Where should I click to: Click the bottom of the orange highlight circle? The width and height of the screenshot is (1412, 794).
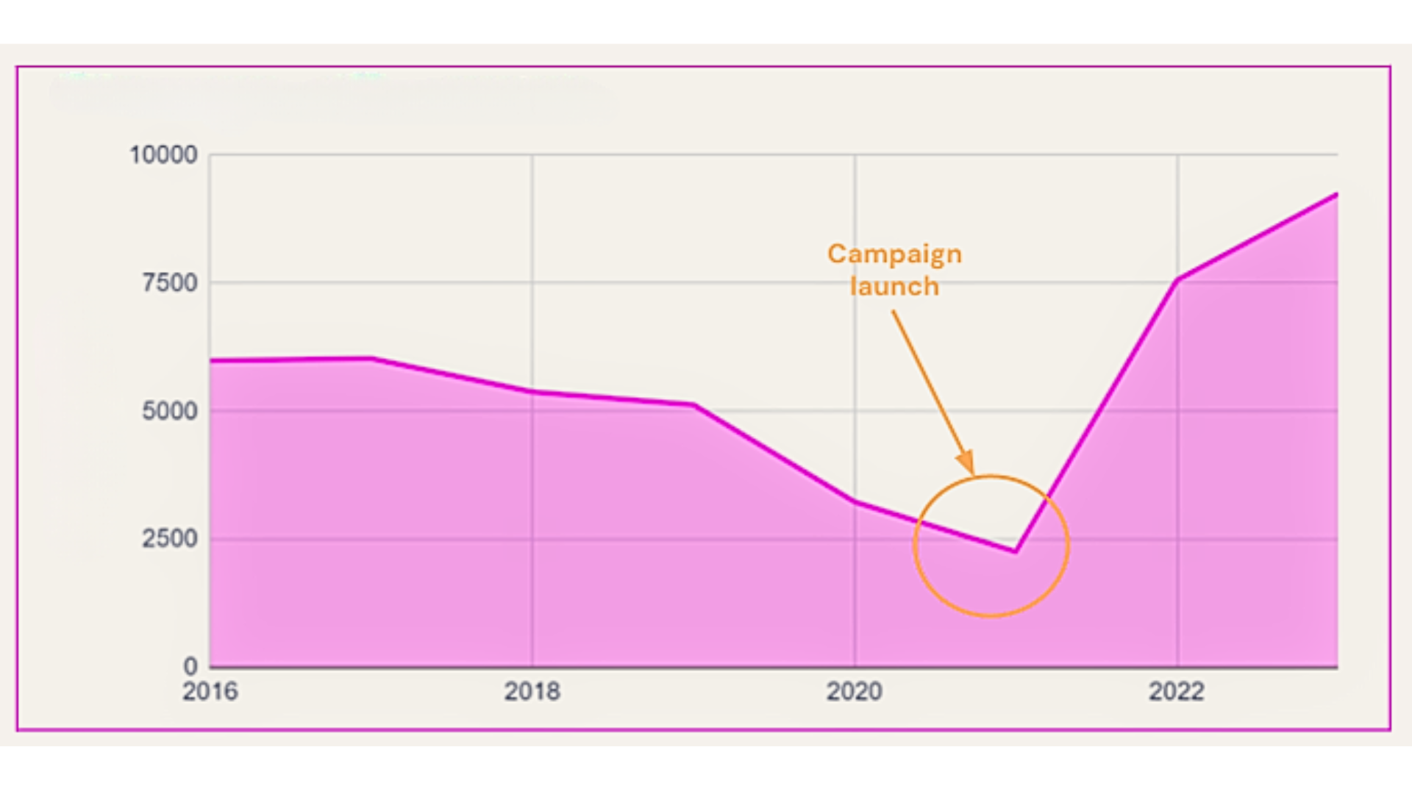pos(991,615)
